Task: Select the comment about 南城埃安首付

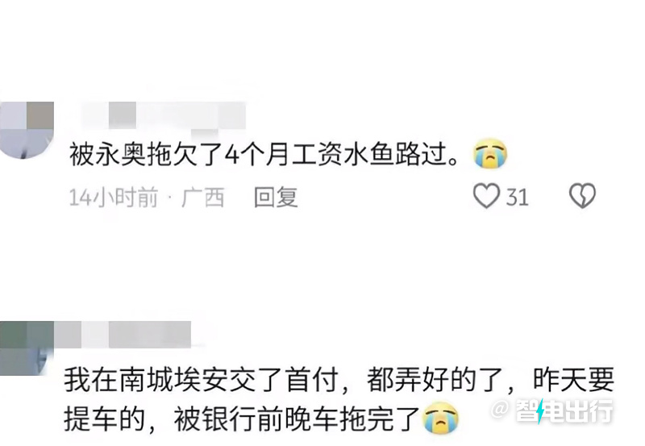Action: (339, 399)
